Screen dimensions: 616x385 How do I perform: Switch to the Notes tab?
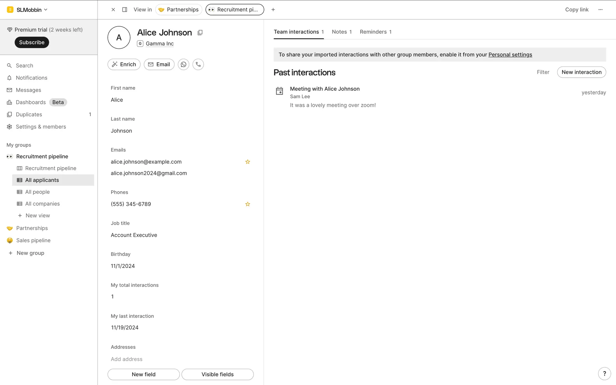(x=341, y=32)
